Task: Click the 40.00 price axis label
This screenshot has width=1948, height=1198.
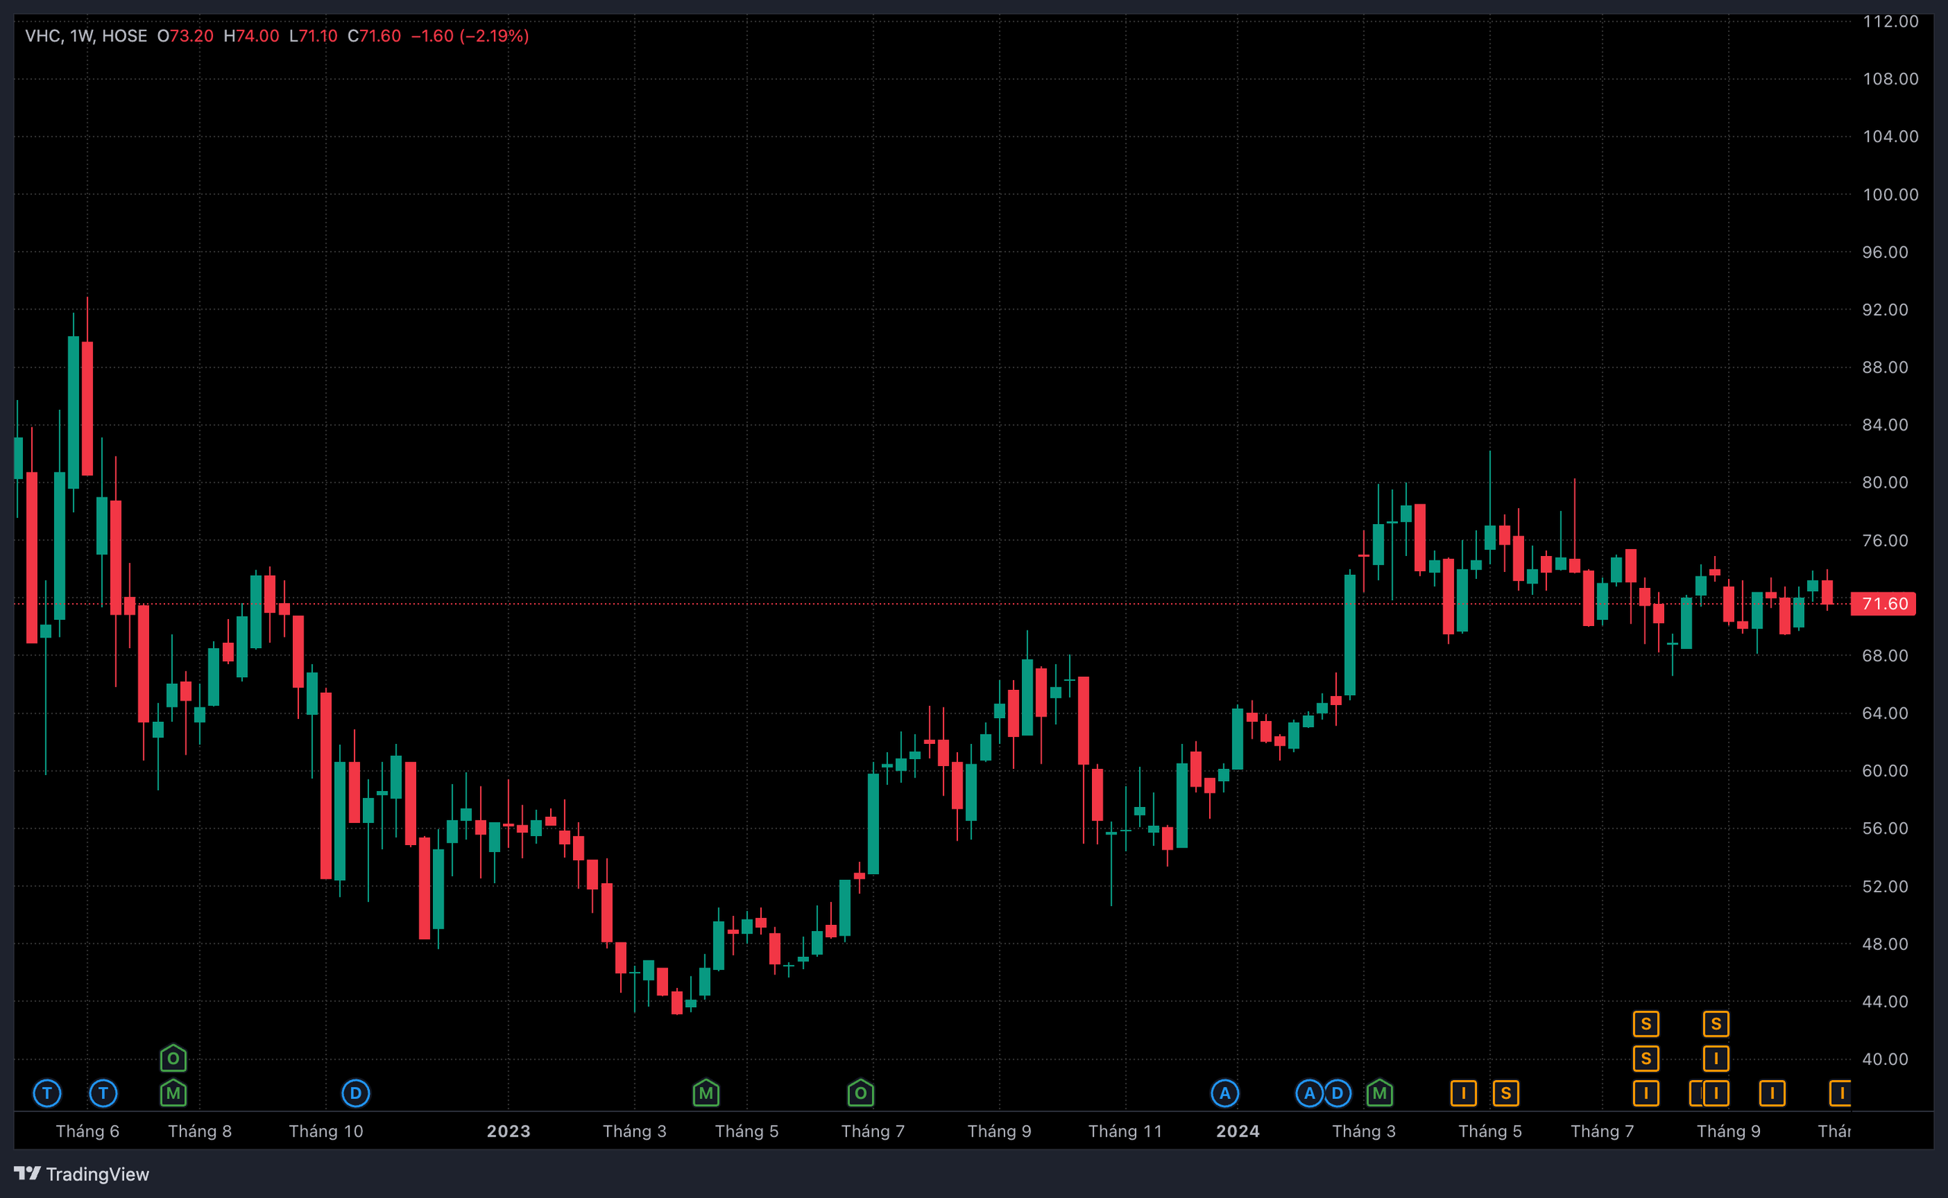Action: coord(1886,1059)
